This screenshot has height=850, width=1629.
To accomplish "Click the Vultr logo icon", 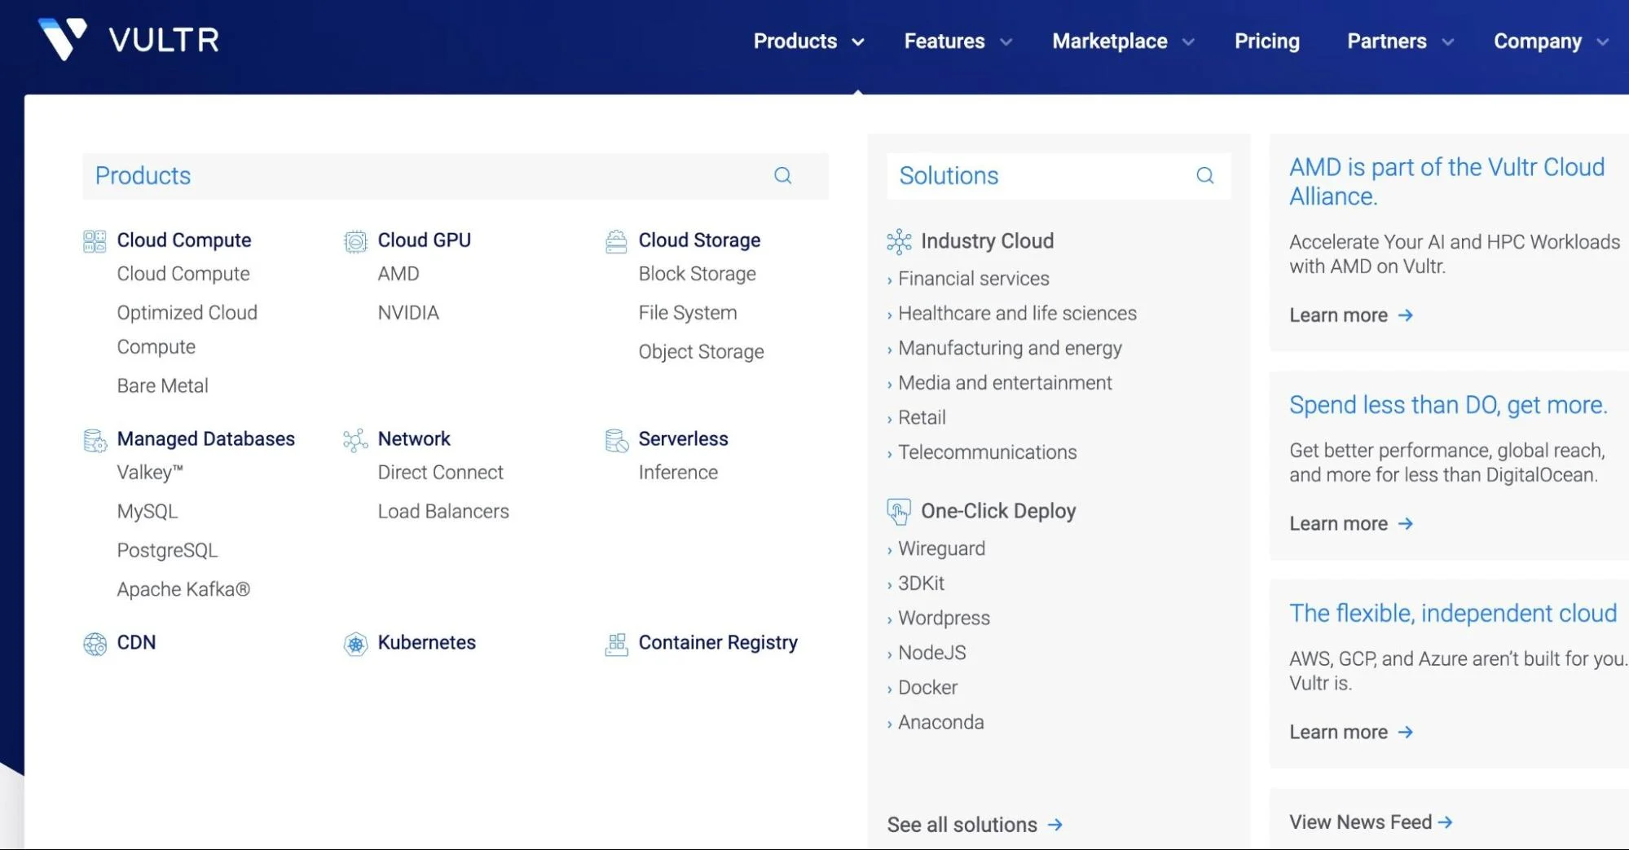I will tap(63, 38).
